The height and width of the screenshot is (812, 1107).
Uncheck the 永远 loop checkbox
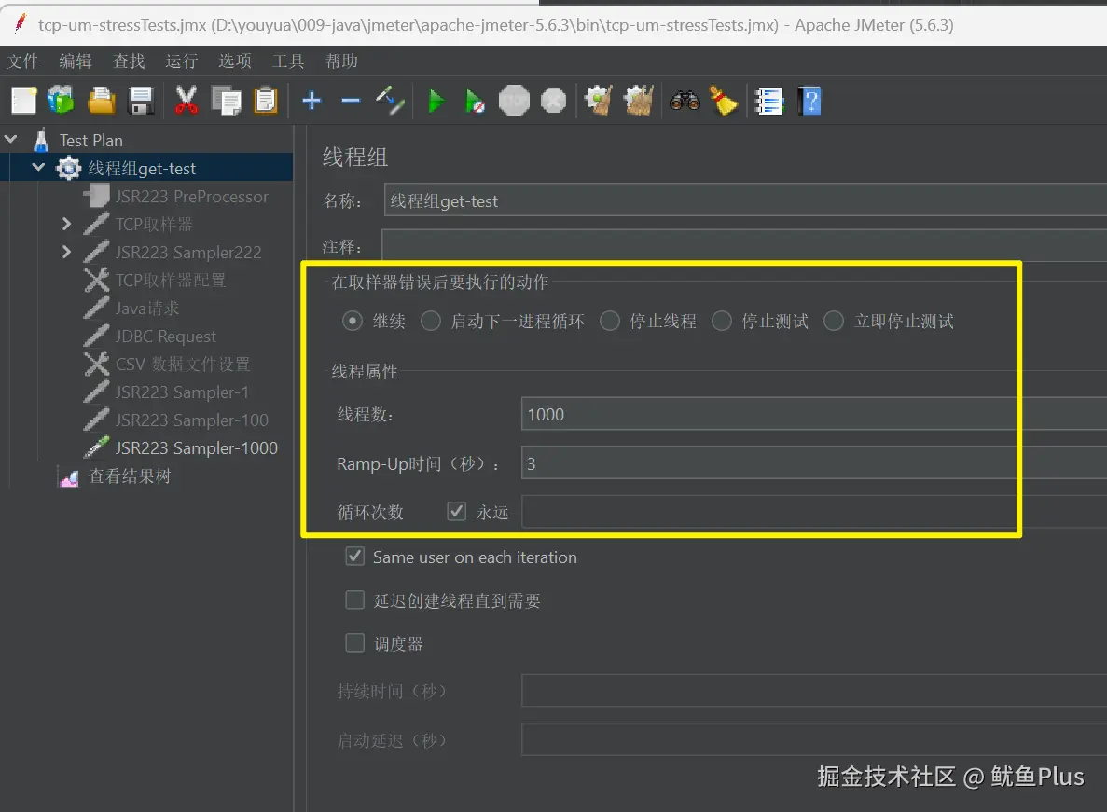(457, 511)
